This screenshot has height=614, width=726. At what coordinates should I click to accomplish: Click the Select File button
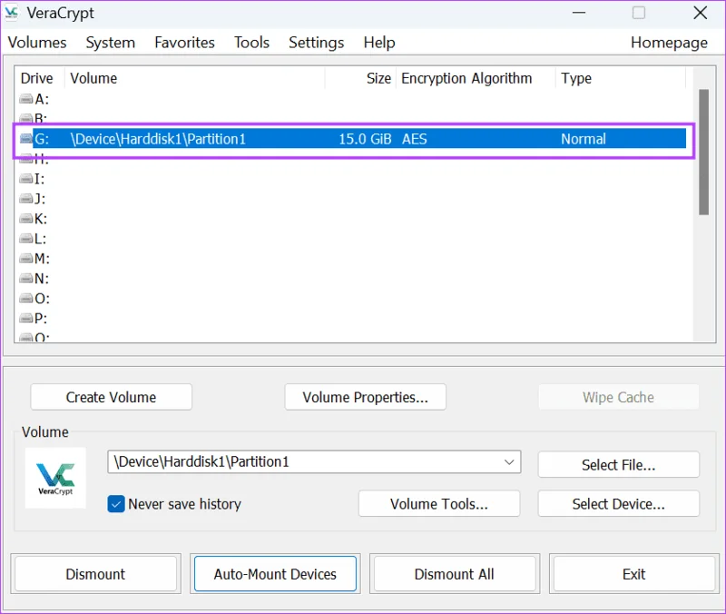point(618,465)
